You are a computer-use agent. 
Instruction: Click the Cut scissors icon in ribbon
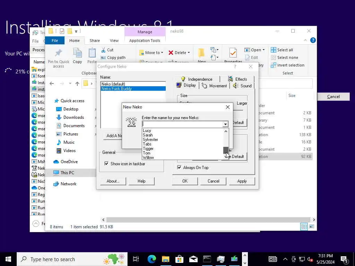(x=103, y=50)
